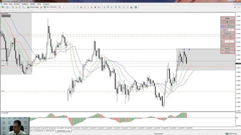Select the trendline drawing tool
This screenshot has width=241, height=135.
point(70,7)
